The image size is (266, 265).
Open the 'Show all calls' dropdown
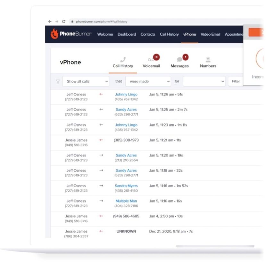(x=85, y=81)
